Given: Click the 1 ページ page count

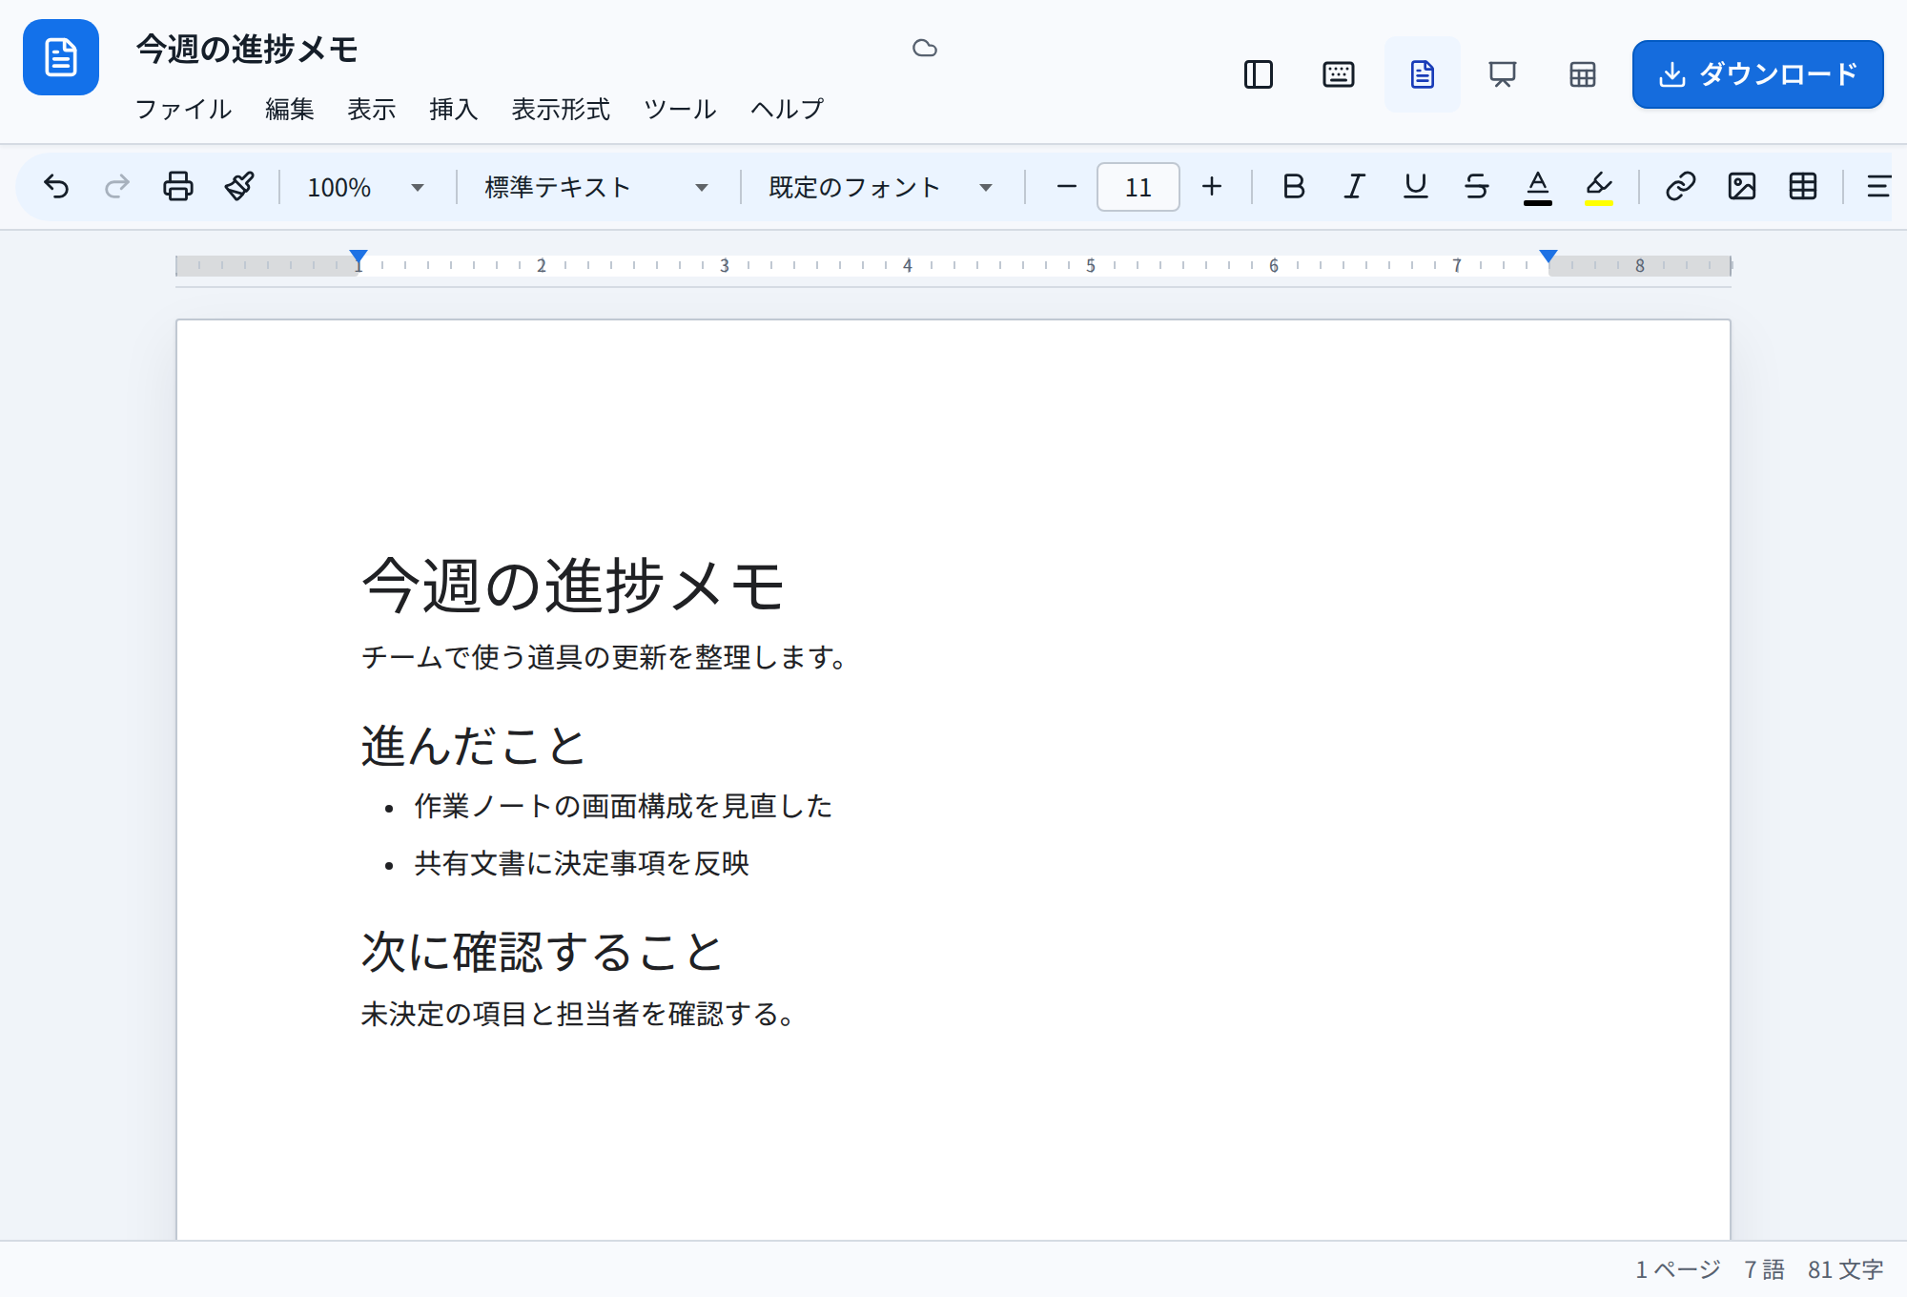Looking at the screenshot, I should point(1678,1269).
